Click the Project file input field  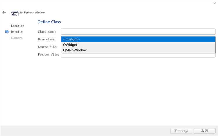tap(138, 55)
